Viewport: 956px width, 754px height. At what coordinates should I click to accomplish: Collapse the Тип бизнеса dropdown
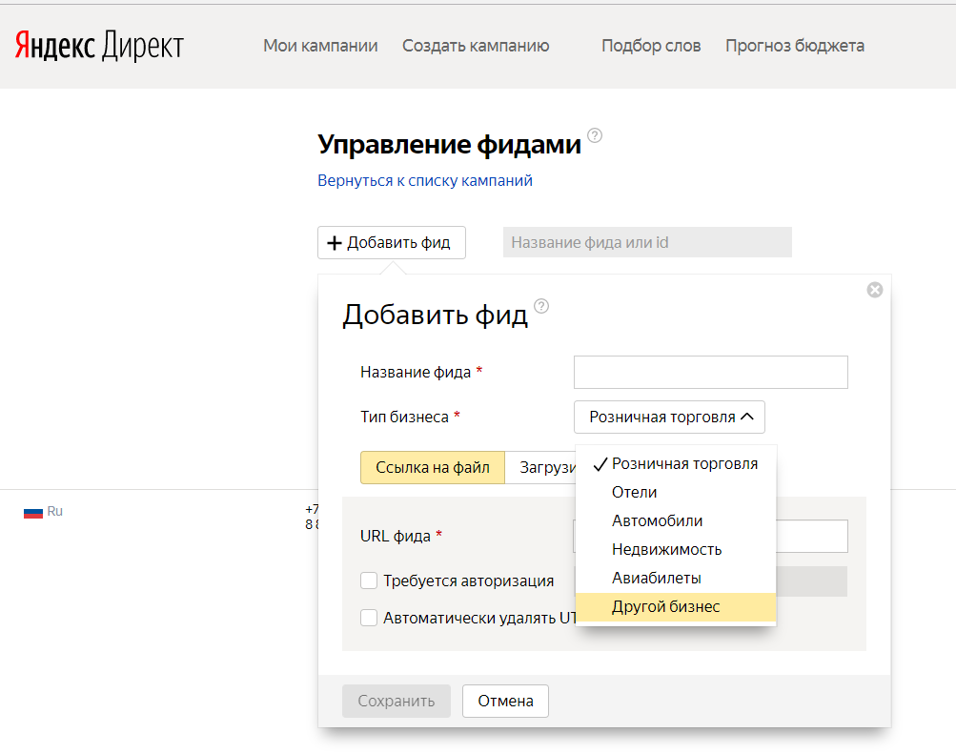pyautogui.click(x=669, y=417)
